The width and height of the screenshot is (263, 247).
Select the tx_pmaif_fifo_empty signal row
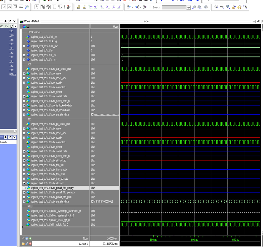(52, 188)
